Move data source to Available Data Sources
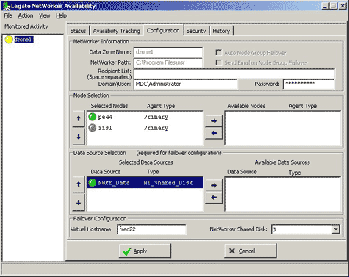349x277 pixels. (214, 185)
